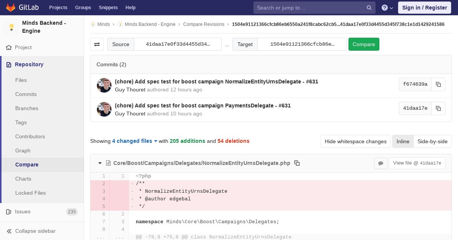This screenshot has height=240, width=458.
Task: Swap source and target revisions
Action: 97,44
